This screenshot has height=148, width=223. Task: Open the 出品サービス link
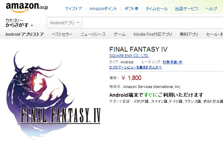click(x=186, y=9)
